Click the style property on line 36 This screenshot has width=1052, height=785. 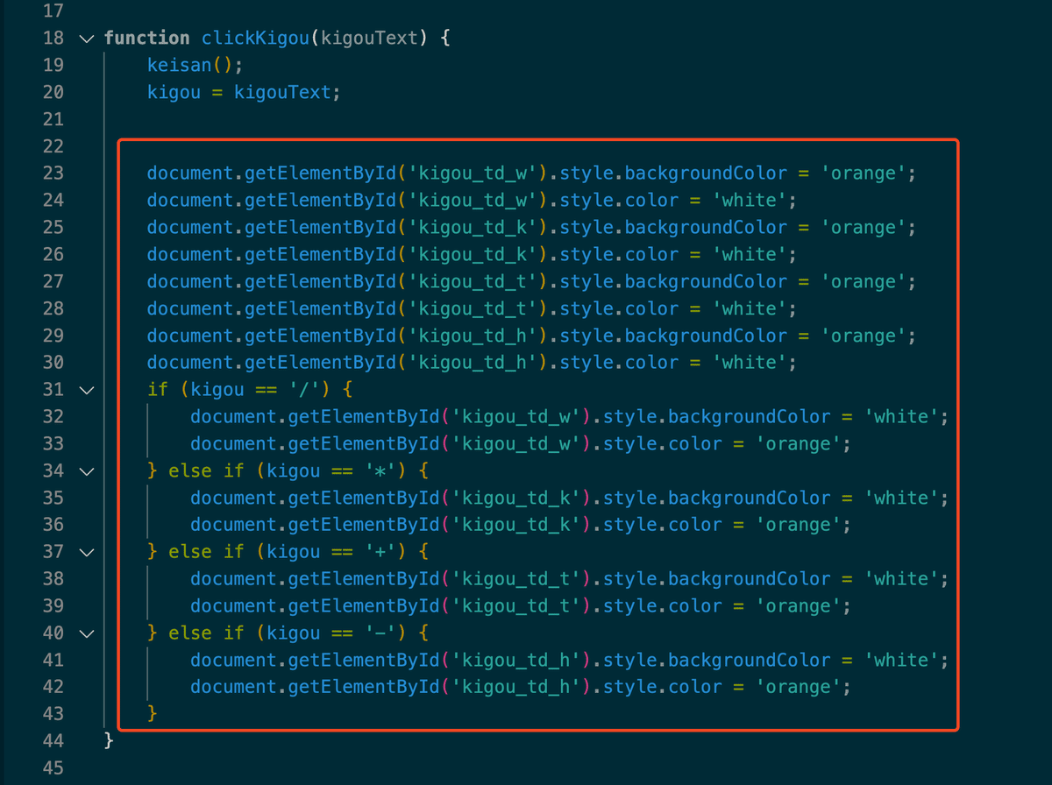(x=630, y=526)
